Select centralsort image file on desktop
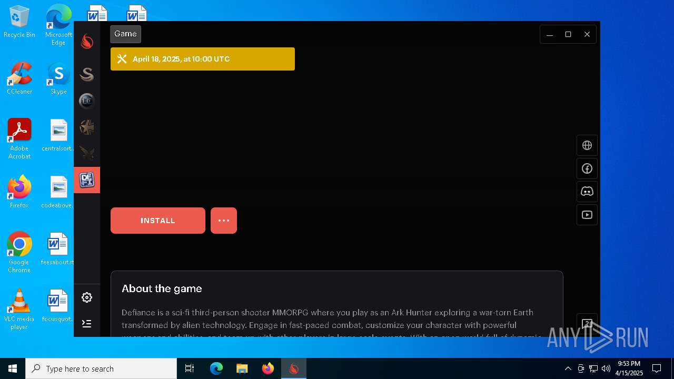Screen dimensions: 674x379 tap(58, 135)
